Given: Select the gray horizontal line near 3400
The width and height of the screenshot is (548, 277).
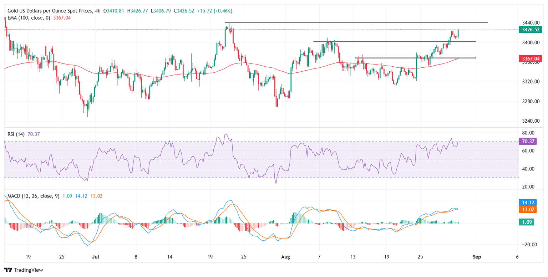Looking at the screenshot, I should pos(392,41).
